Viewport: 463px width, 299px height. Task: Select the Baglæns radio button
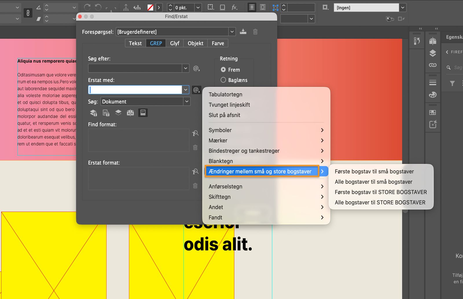coord(223,80)
